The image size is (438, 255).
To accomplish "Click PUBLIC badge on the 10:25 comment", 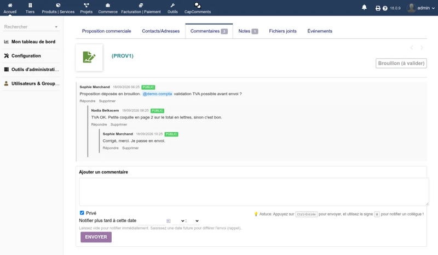I will tap(171, 134).
